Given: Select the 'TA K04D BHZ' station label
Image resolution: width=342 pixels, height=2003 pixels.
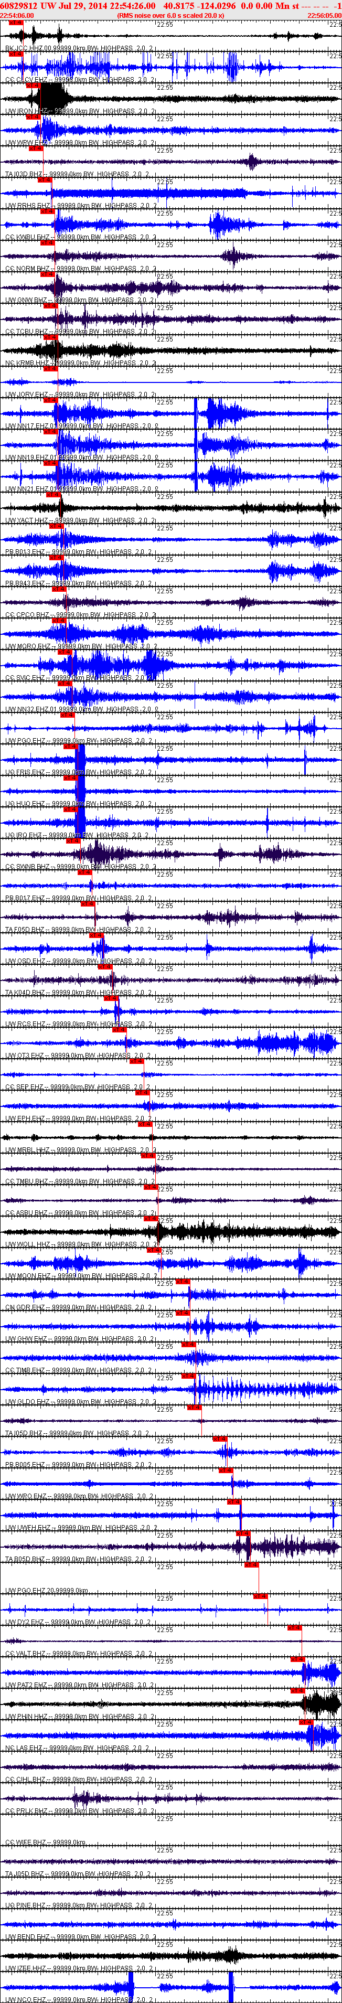Looking at the screenshot, I should coord(26,992).
